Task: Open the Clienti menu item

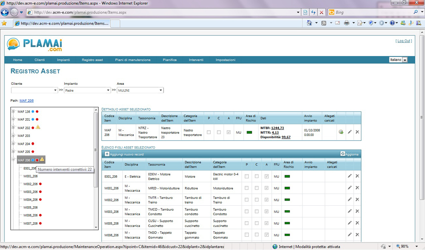Action: click(39, 60)
